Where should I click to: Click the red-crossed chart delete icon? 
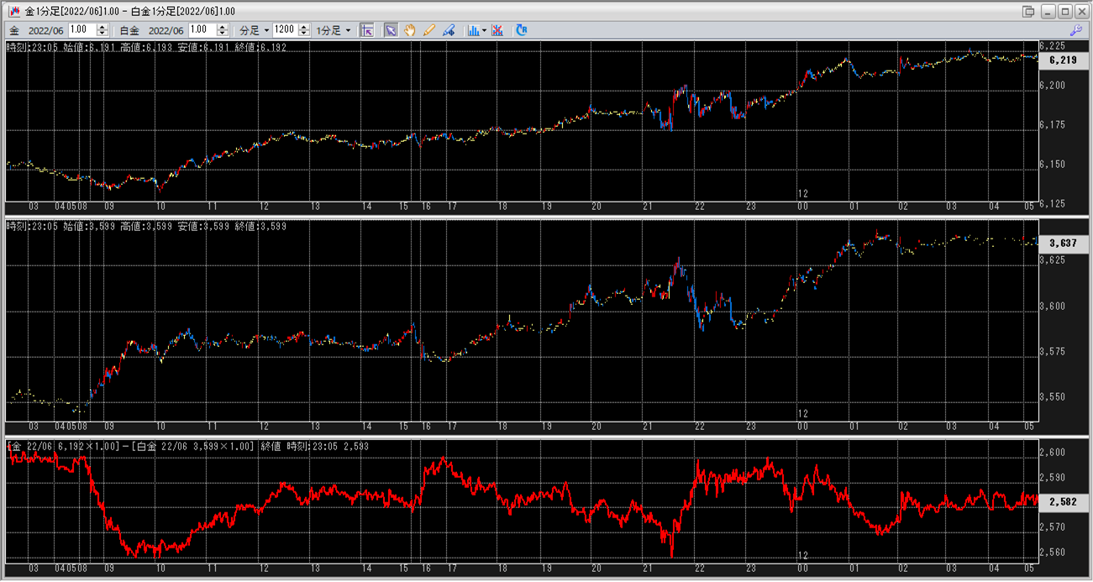(x=497, y=30)
